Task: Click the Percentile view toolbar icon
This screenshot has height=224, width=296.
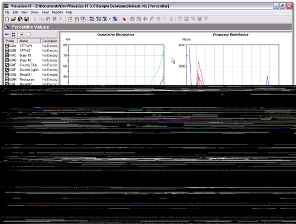Action: pos(115,19)
